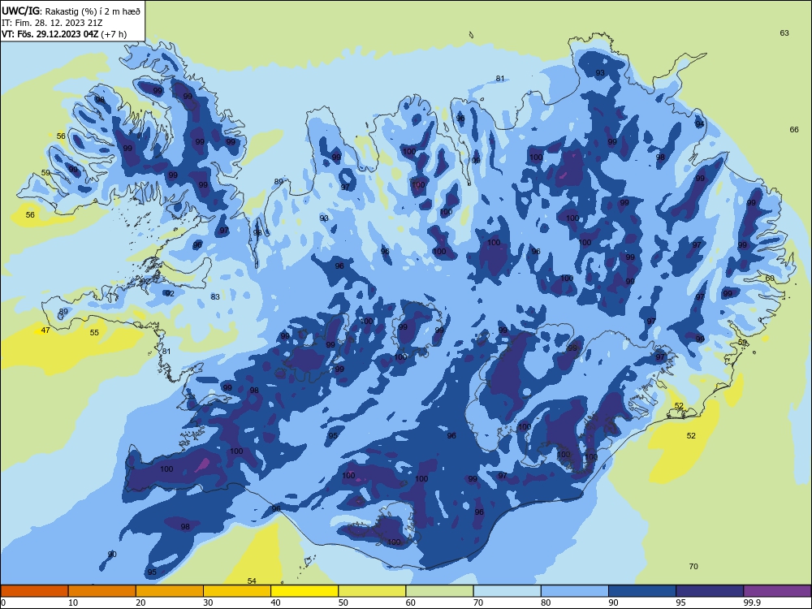
Task: Click the purple legend swatch above 99.9
Action: tap(777, 591)
